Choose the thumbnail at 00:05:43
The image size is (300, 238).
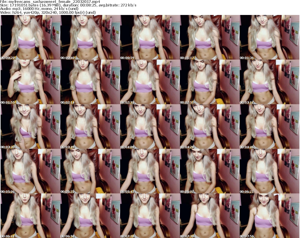(x=150, y=171)
